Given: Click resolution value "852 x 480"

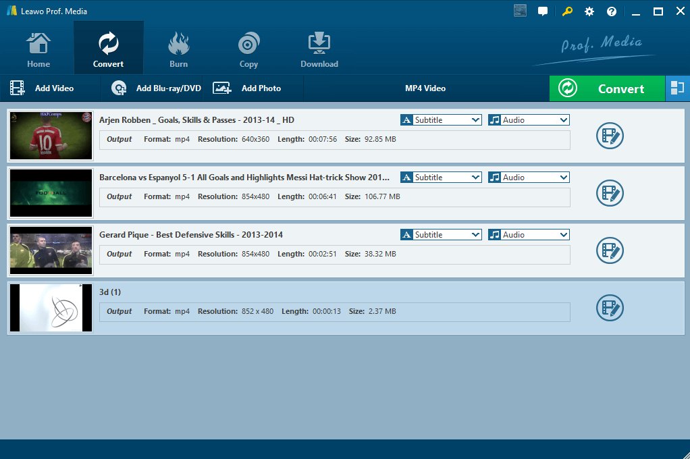Looking at the screenshot, I should coord(257,311).
